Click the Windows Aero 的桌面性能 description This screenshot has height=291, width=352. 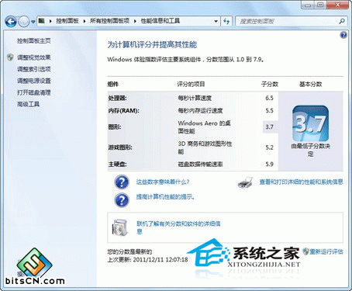204,127
